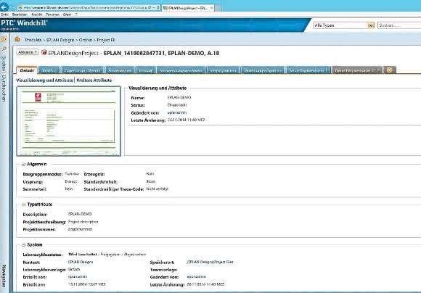The width and height of the screenshot is (421, 293).
Task: Click Ordner breadcrumb link
Action: point(86,40)
